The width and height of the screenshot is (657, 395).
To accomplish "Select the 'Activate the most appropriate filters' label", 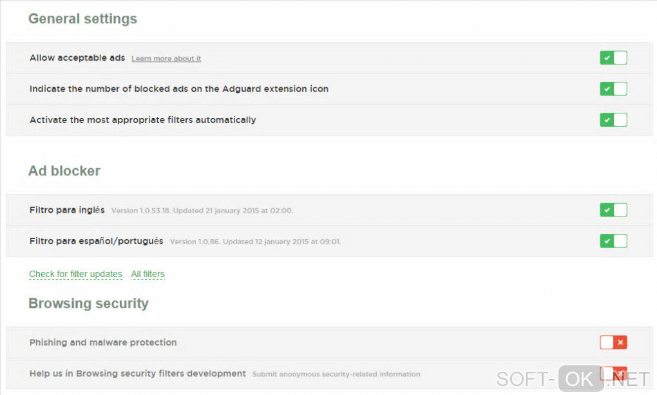I will pyautogui.click(x=142, y=120).
